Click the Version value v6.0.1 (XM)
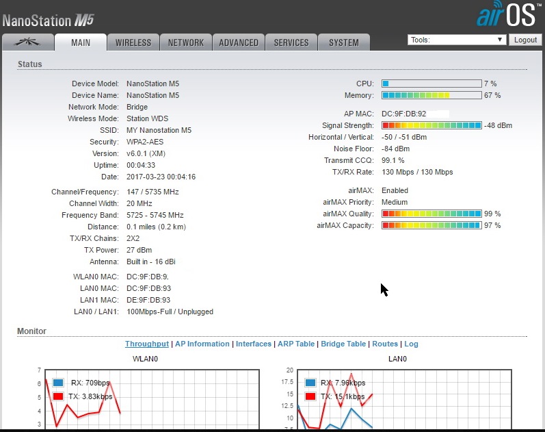Viewport: 545px width, 432px height. pyautogui.click(x=146, y=153)
